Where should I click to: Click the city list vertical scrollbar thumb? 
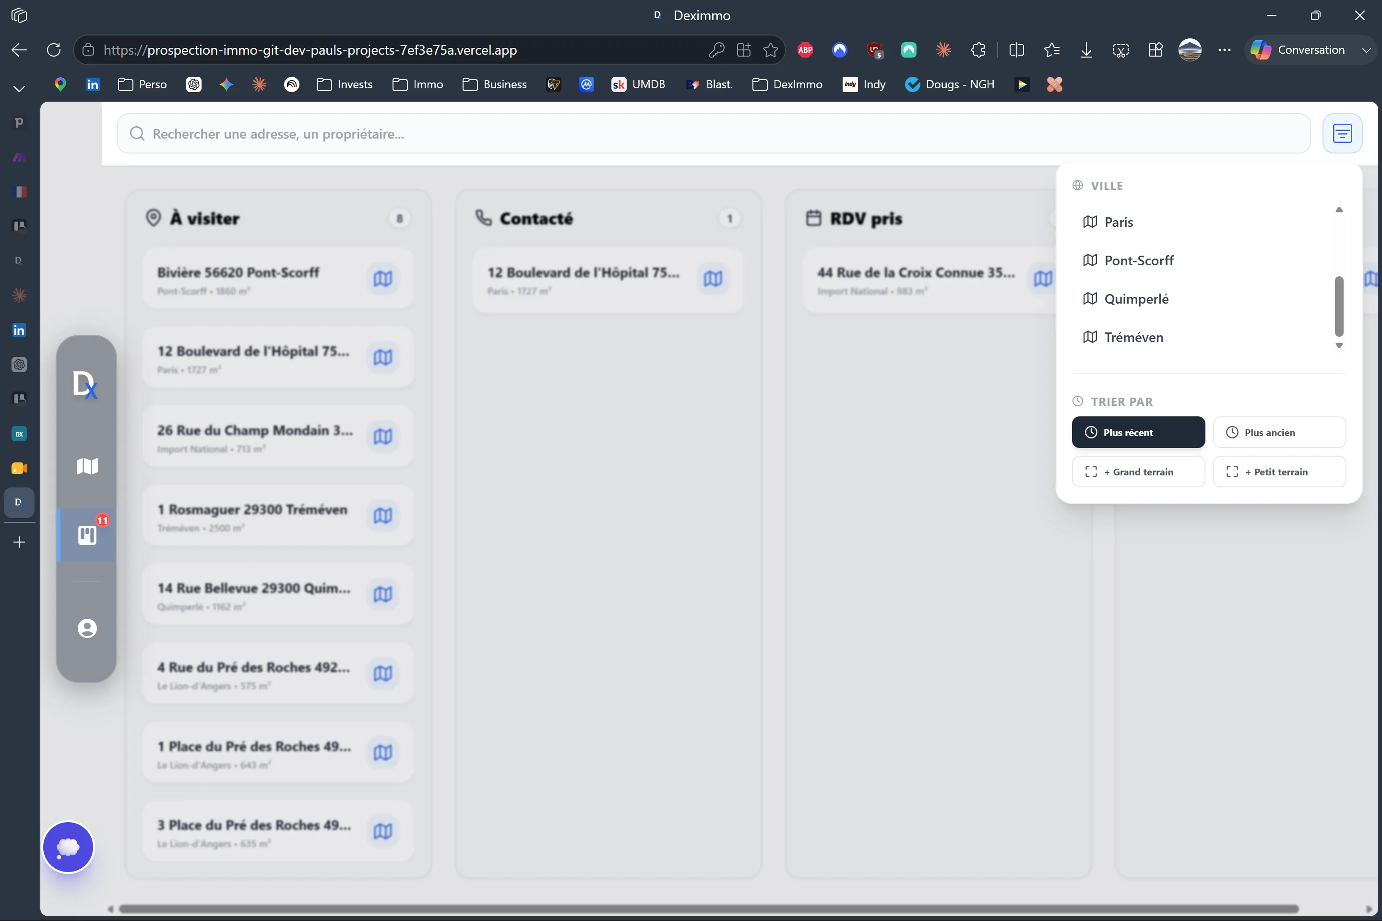pyautogui.click(x=1339, y=306)
